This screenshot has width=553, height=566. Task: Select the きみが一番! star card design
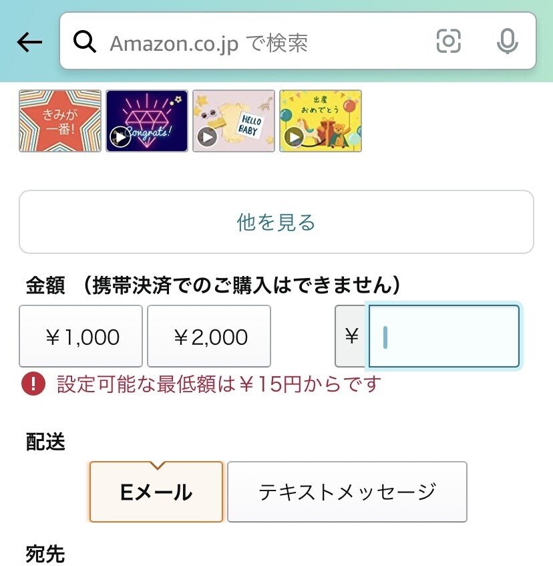(60, 121)
